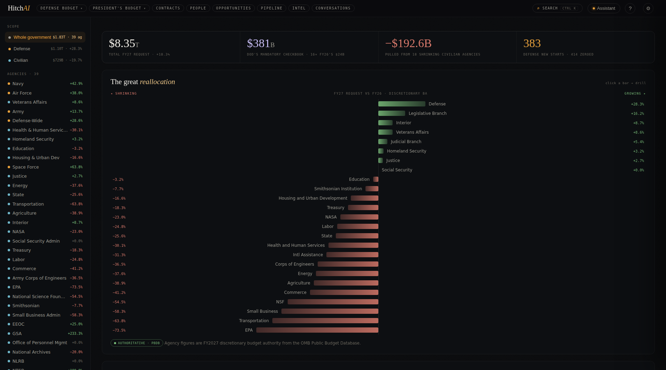The image size is (666, 370).
Task: Select Whole government scope
Action: point(45,37)
